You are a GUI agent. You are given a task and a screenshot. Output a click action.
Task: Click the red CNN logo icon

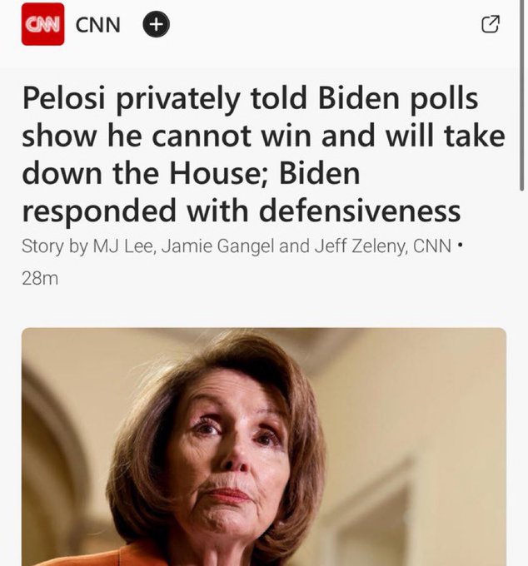pyautogui.click(x=42, y=24)
